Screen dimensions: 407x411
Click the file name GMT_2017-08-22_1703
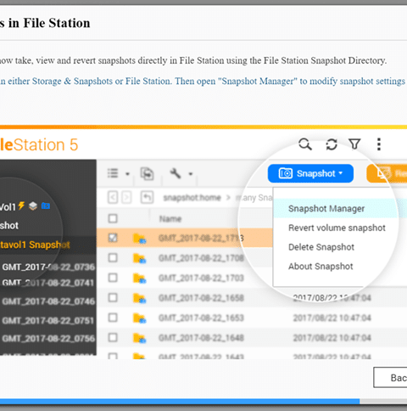pyautogui.click(x=201, y=278)
